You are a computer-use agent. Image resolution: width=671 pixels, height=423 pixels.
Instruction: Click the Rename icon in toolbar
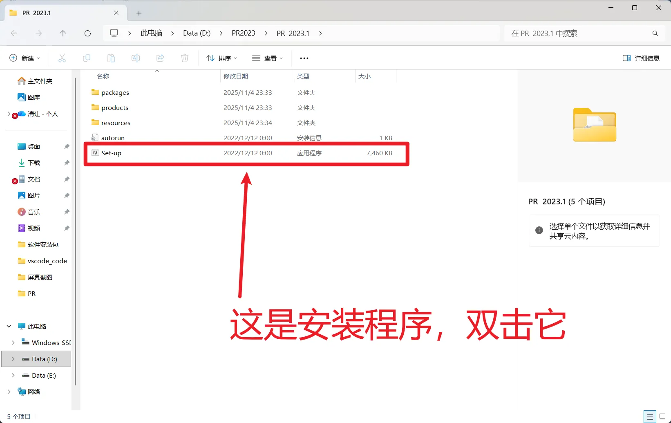click(x=136, y=58)
